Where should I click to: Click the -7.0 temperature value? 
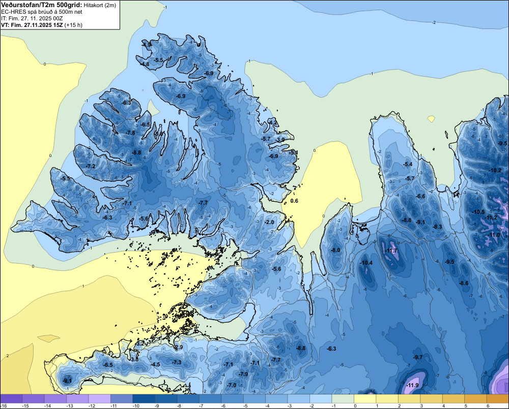[232, 385]
